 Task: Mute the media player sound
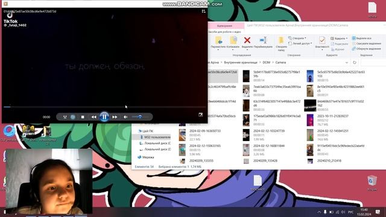click(125, 117)
